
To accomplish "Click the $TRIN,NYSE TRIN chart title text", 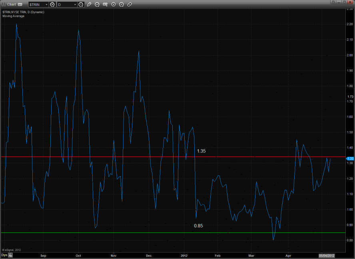I will [x=23, y=12].
